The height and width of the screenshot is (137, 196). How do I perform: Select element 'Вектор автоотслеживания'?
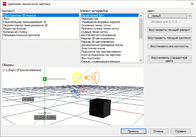click(110, 35)
